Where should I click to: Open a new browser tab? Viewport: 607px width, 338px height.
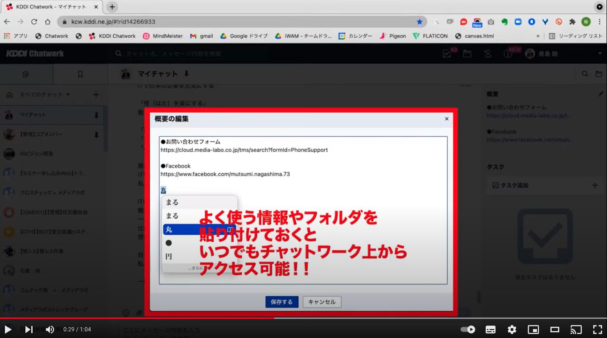112,7
